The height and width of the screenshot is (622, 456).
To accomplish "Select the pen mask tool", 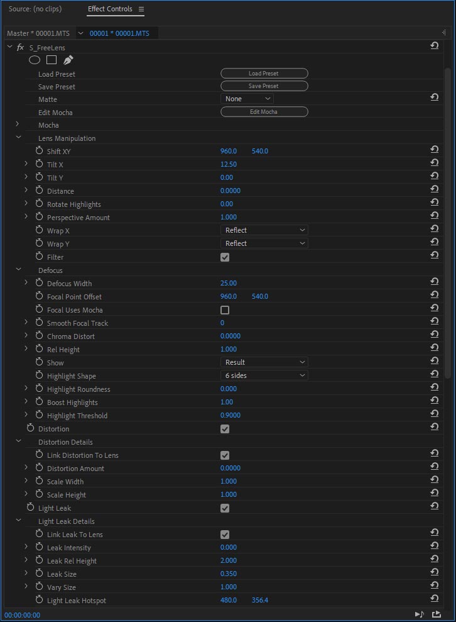I will tap(68, 60).
